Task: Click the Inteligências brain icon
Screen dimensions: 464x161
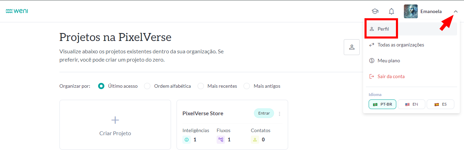Action: click(x=187, y=140)
